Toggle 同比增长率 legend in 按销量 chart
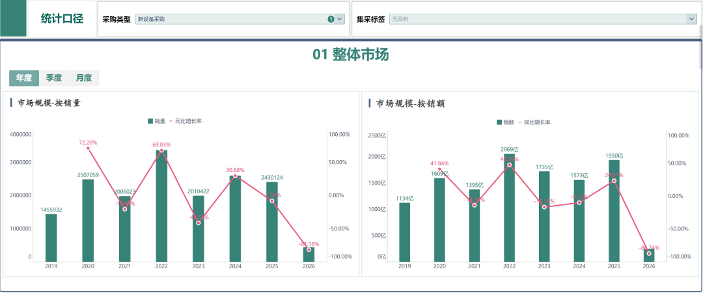This screenshot has height=293, width=703. coord(185,121)
